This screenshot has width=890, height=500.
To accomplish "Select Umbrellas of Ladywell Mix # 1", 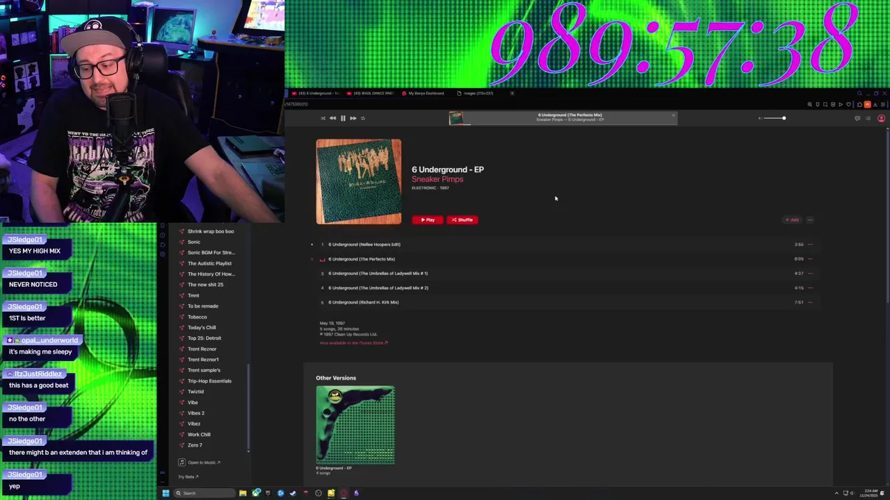I will click(378, 274).
